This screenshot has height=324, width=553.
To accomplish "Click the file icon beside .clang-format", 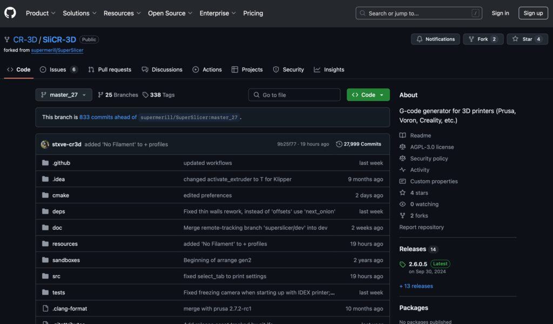I will (45, 308).
